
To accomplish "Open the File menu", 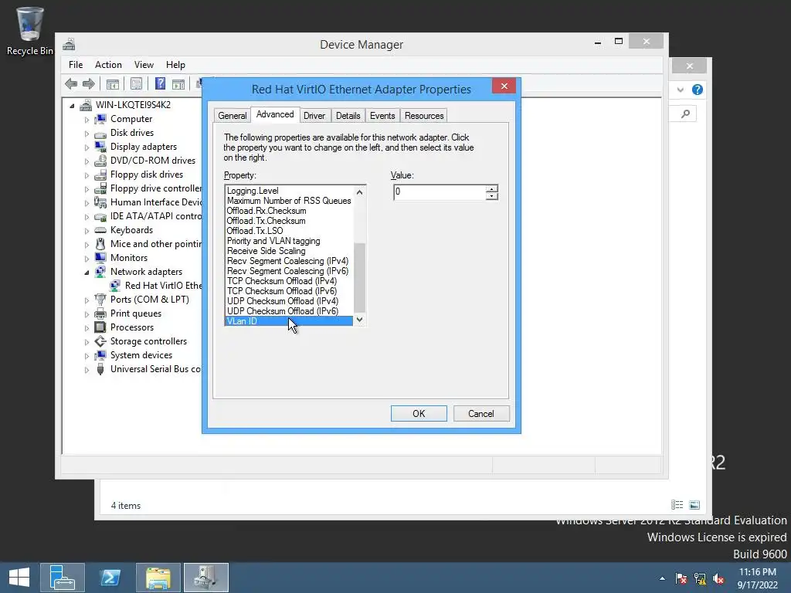I will point(76,65).
